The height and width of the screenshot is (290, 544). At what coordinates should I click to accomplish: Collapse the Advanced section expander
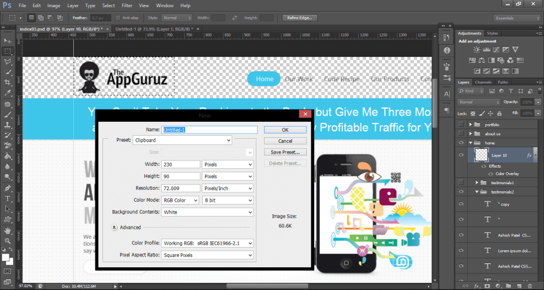(114, 228)
